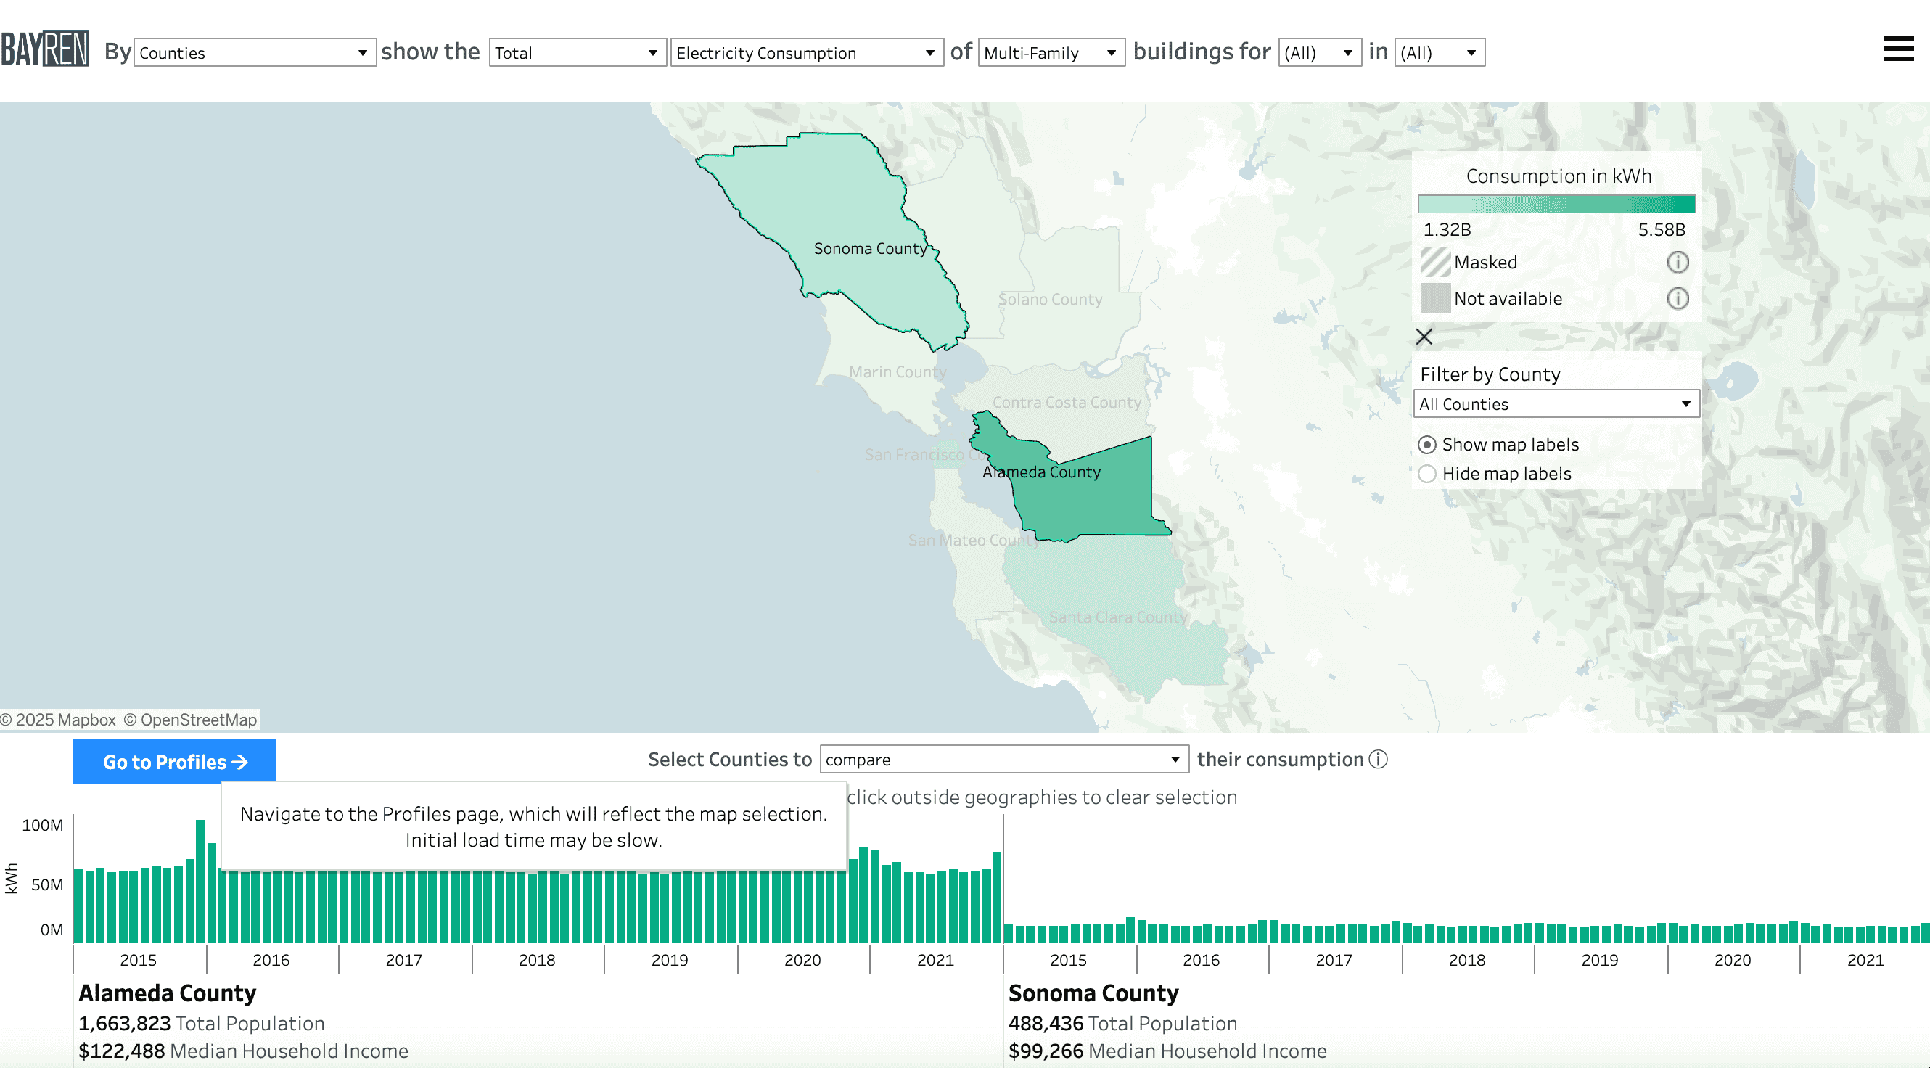Click Marin County map label
Screen dimensions: 1930x1068
898,372
